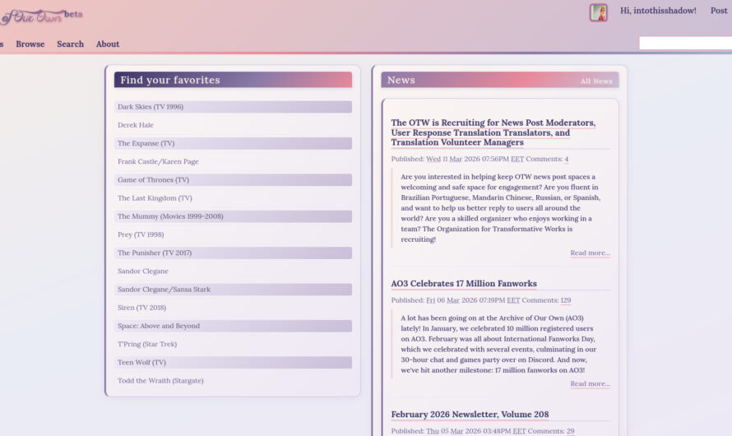Image resolution: width=732 pixels, height=436 pixels.
Task: Click the News section heading
Action: [x=401, y=80]
